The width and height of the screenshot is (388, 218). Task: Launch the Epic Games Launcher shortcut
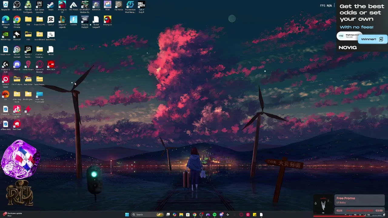pos(39,7)
